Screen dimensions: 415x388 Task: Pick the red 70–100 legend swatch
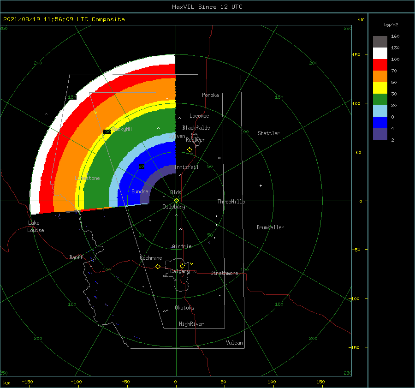[380, 65]
